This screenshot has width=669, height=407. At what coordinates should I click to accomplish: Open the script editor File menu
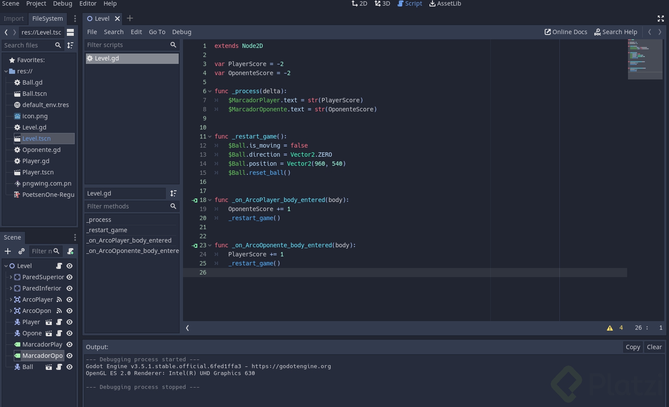click(92, 32)
